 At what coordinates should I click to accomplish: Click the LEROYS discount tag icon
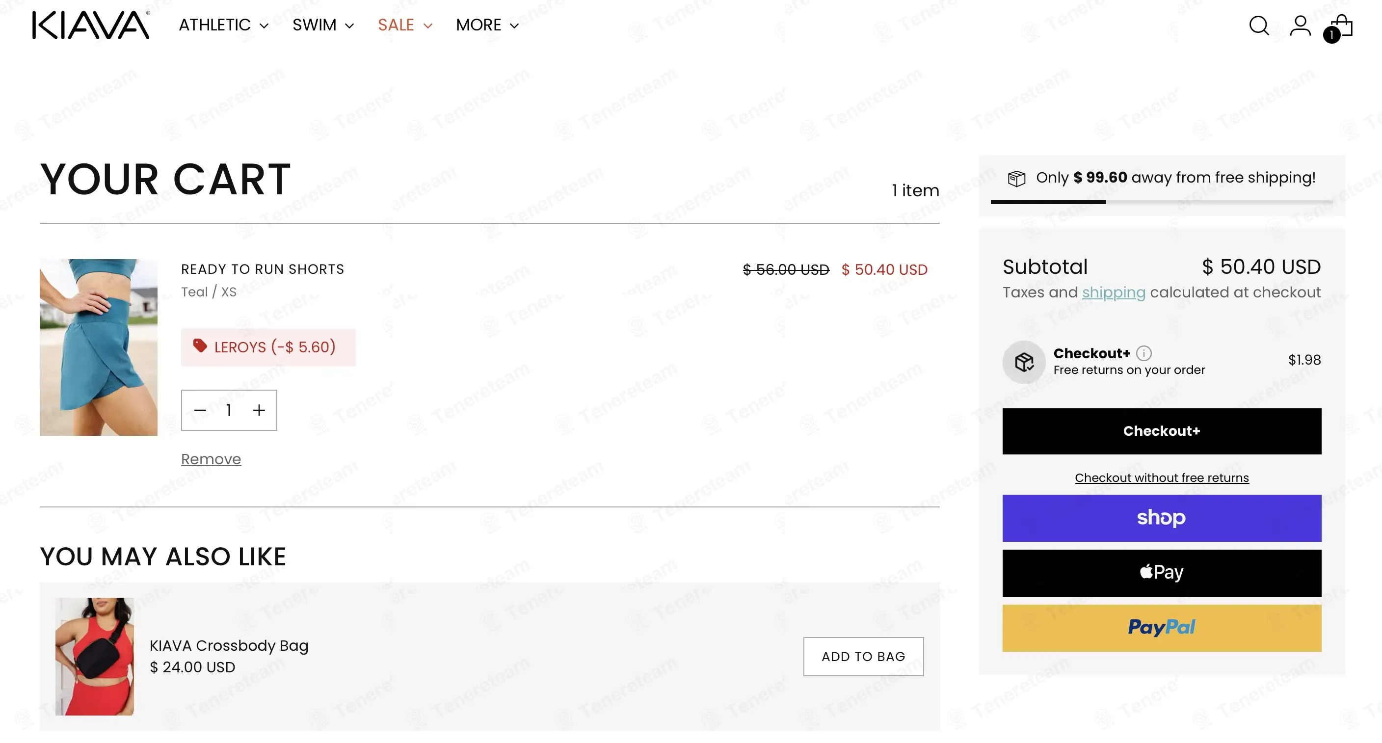click(200, 345)
